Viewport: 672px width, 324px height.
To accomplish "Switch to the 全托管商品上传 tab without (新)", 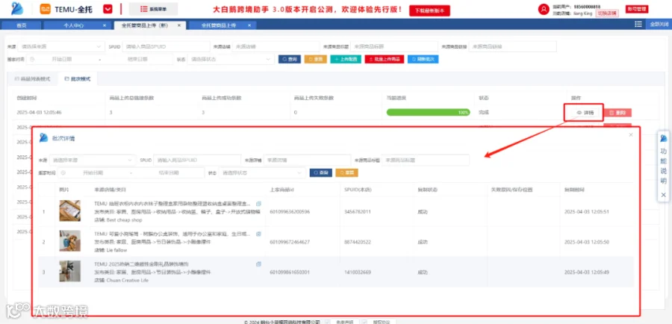I will (x=219, y=25).
